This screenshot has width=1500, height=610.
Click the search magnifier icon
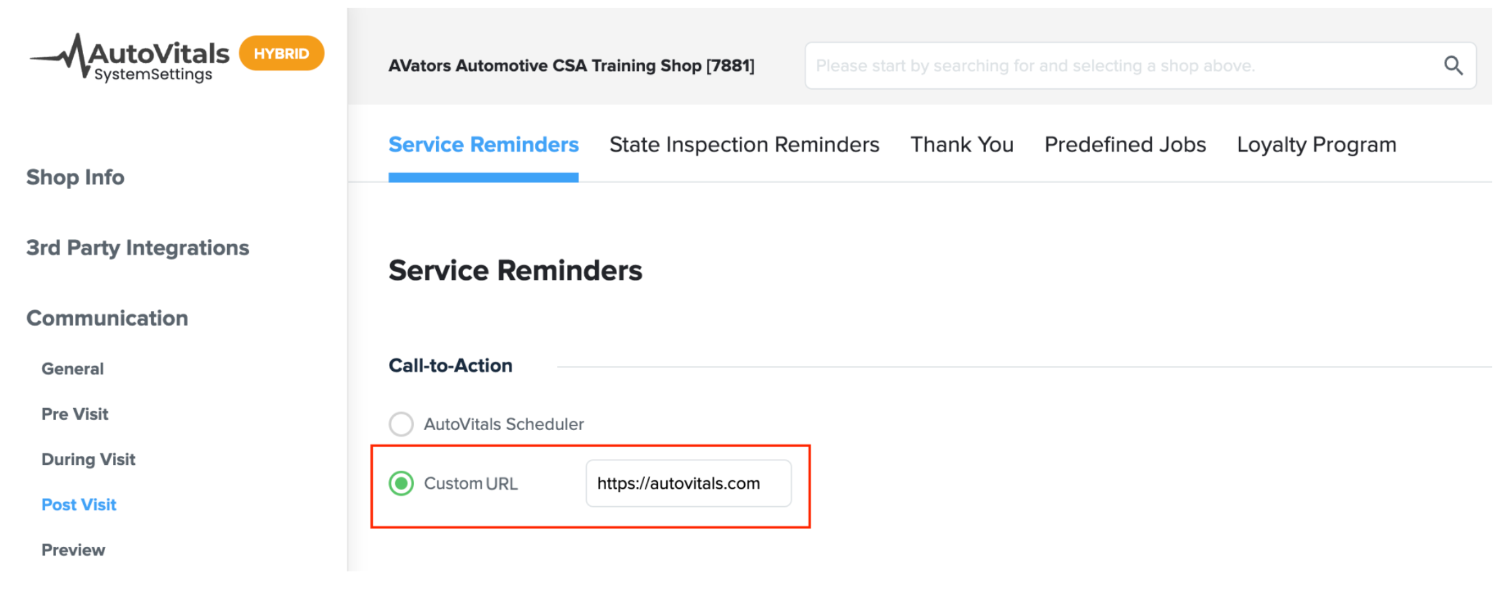[x=1452, y=65]
